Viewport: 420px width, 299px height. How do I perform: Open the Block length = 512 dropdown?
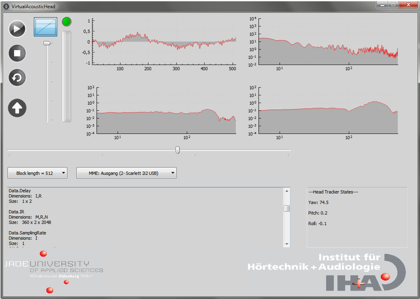37,173
